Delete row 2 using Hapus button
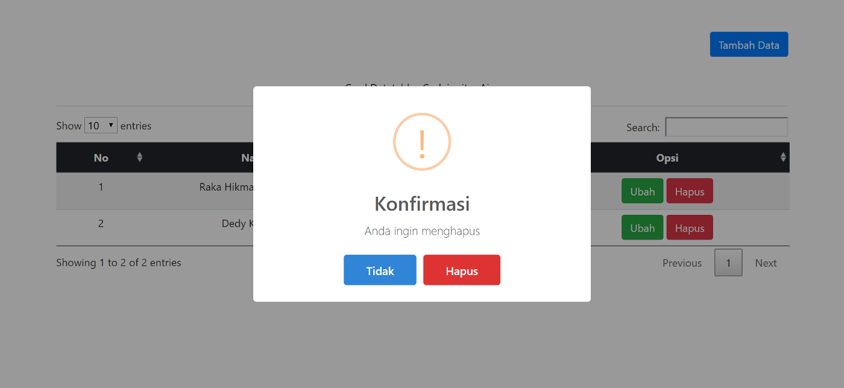The image size is (844, 388). pyautogui.click(x=690, y=227)
